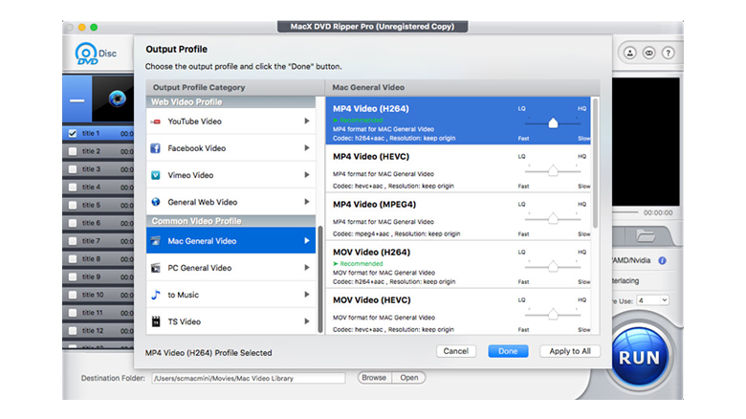This screenshot has height=419, width=746.
Task: Expand General Web Video arrow
Action: [307, 202]
